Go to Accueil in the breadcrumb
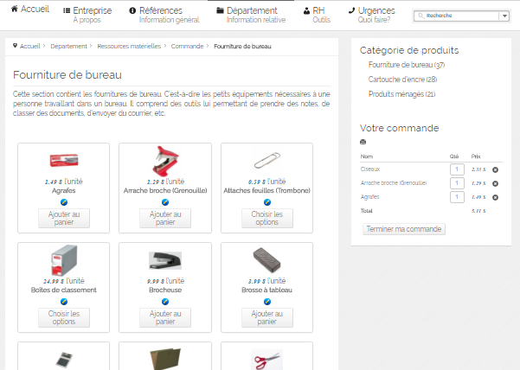 tap(29, 46)
